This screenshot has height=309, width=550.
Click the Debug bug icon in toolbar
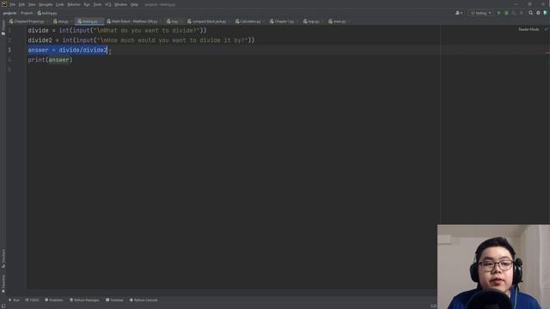point(506,13)
